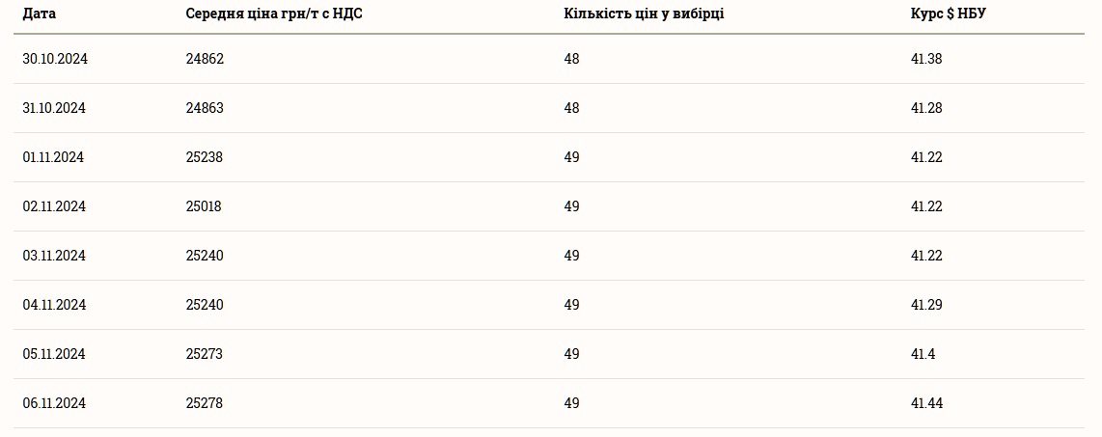Click the exchange rate 41.38
1102x437 pixels.
[x=926, y=59]
